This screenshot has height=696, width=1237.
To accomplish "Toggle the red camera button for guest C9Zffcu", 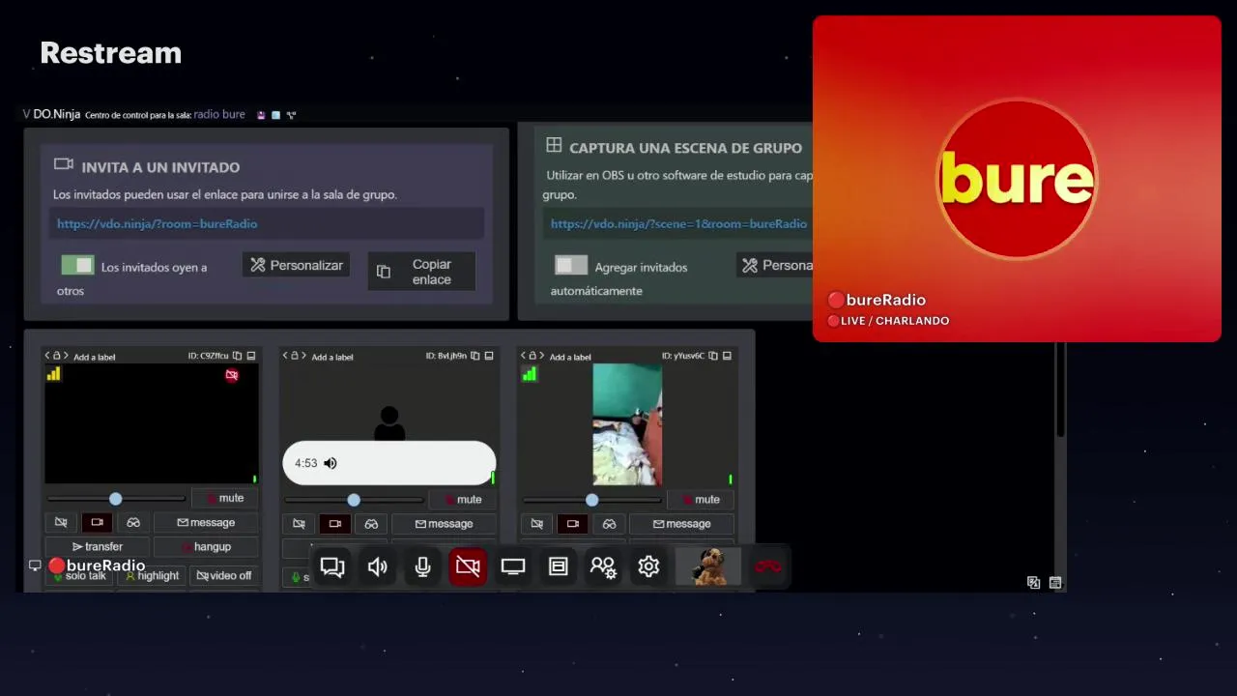I will 97,523.
